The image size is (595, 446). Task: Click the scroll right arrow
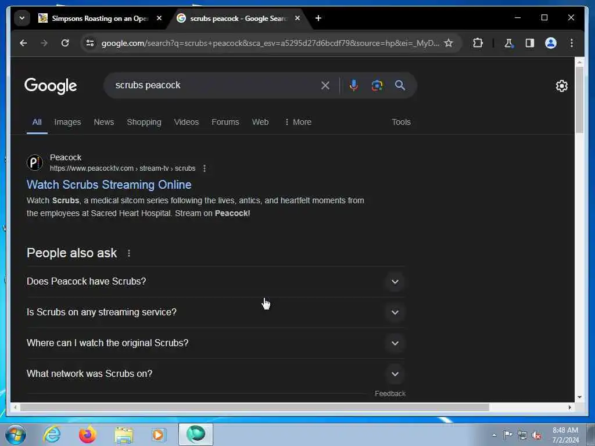tap(569, 407)
